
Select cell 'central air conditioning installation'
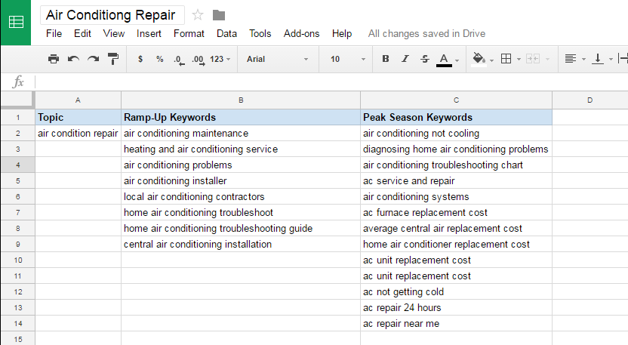[x=241, y=244]
